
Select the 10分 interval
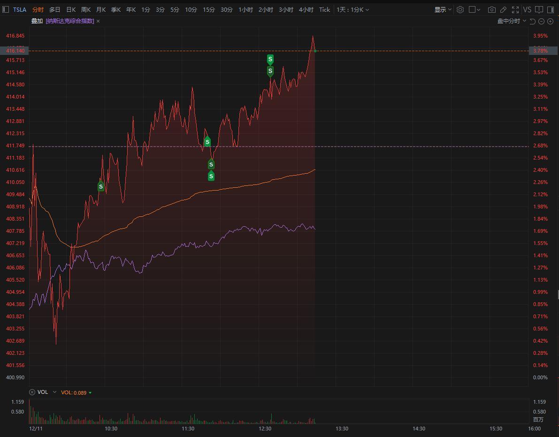191,10
